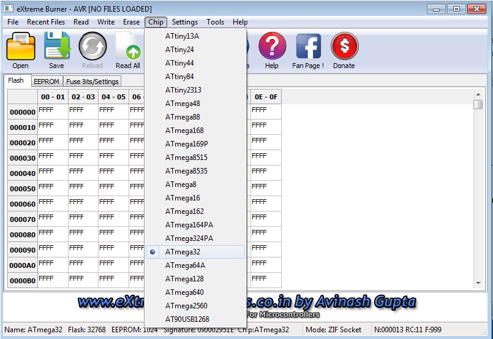Switch to the EEPROM tab
The image size is (493, 339).
click(x=47, y=82)
